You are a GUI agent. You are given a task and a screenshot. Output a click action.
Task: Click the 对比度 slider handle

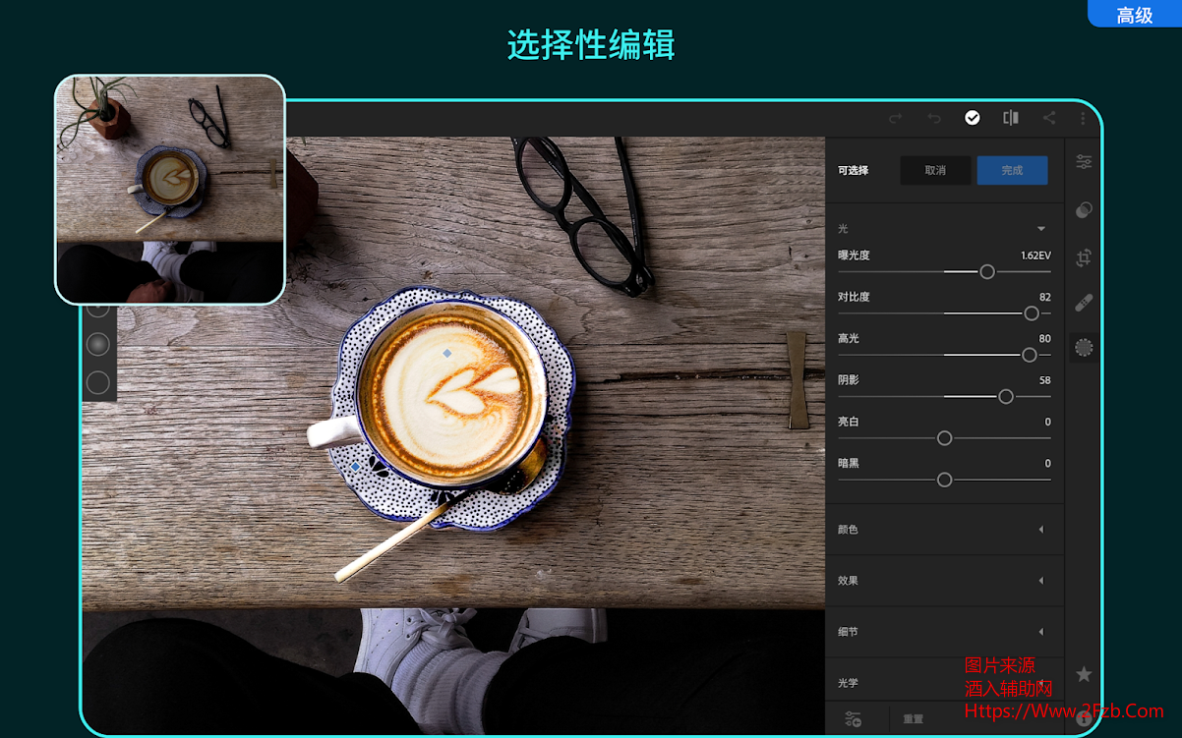pos(1032,313)
